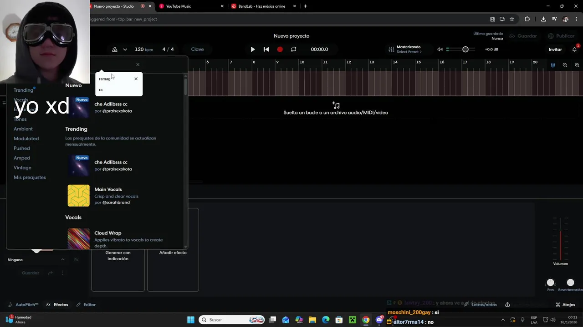Toggle the metronome icon

[x=115, y=50]
